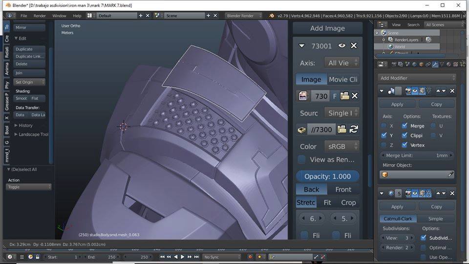The width and height of the screenshot is (469, 264).
Task: Remove the Subdivision Surface modifier with its X
Action: 452,194
